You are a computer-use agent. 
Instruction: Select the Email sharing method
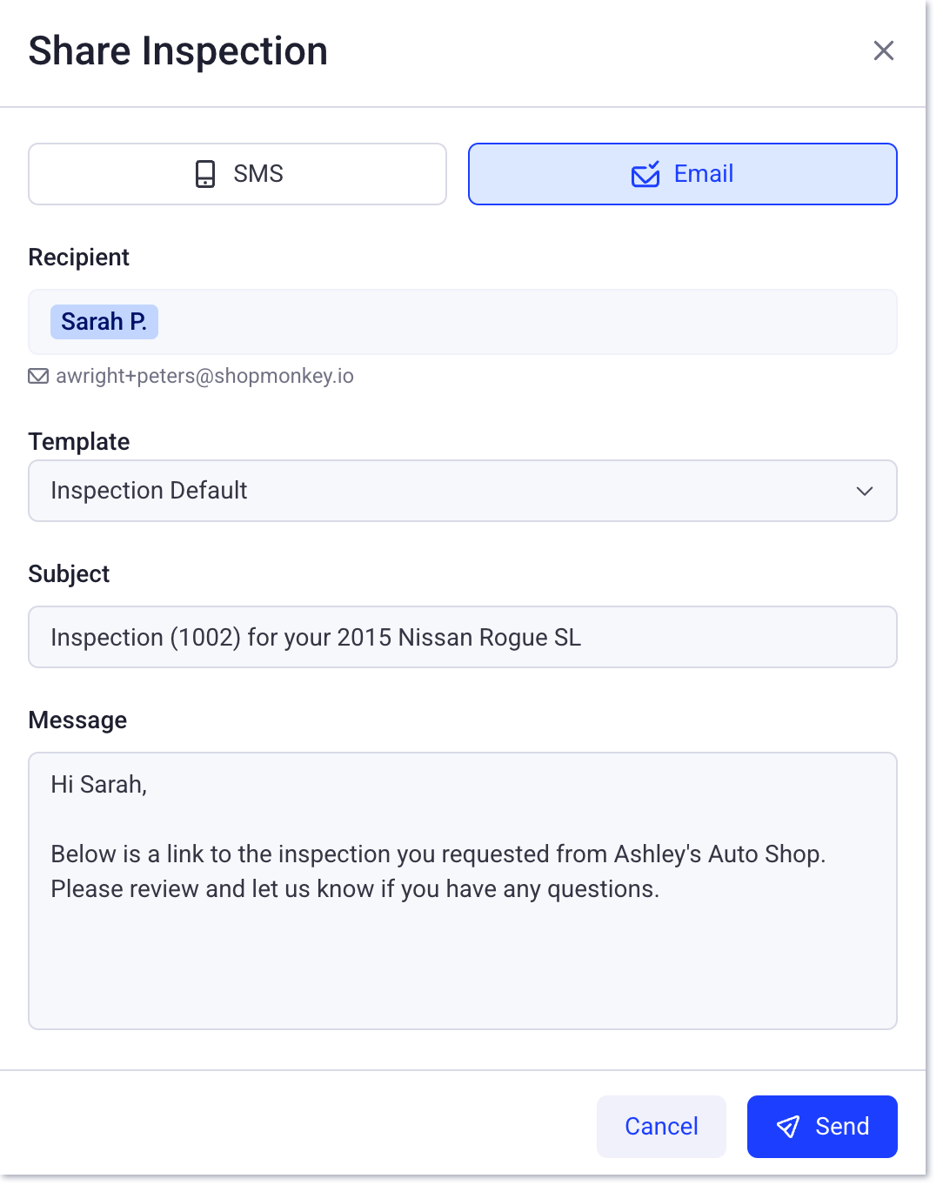pos(682,174)
